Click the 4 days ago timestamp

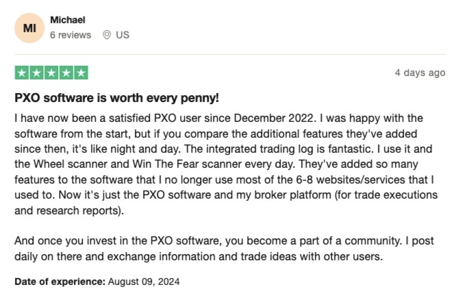coord(420,73)
